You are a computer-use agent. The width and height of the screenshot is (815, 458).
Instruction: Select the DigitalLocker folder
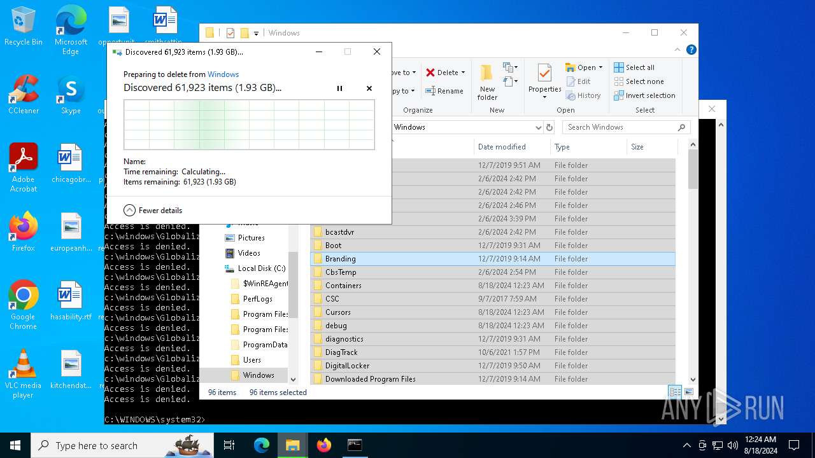[493, 366]
